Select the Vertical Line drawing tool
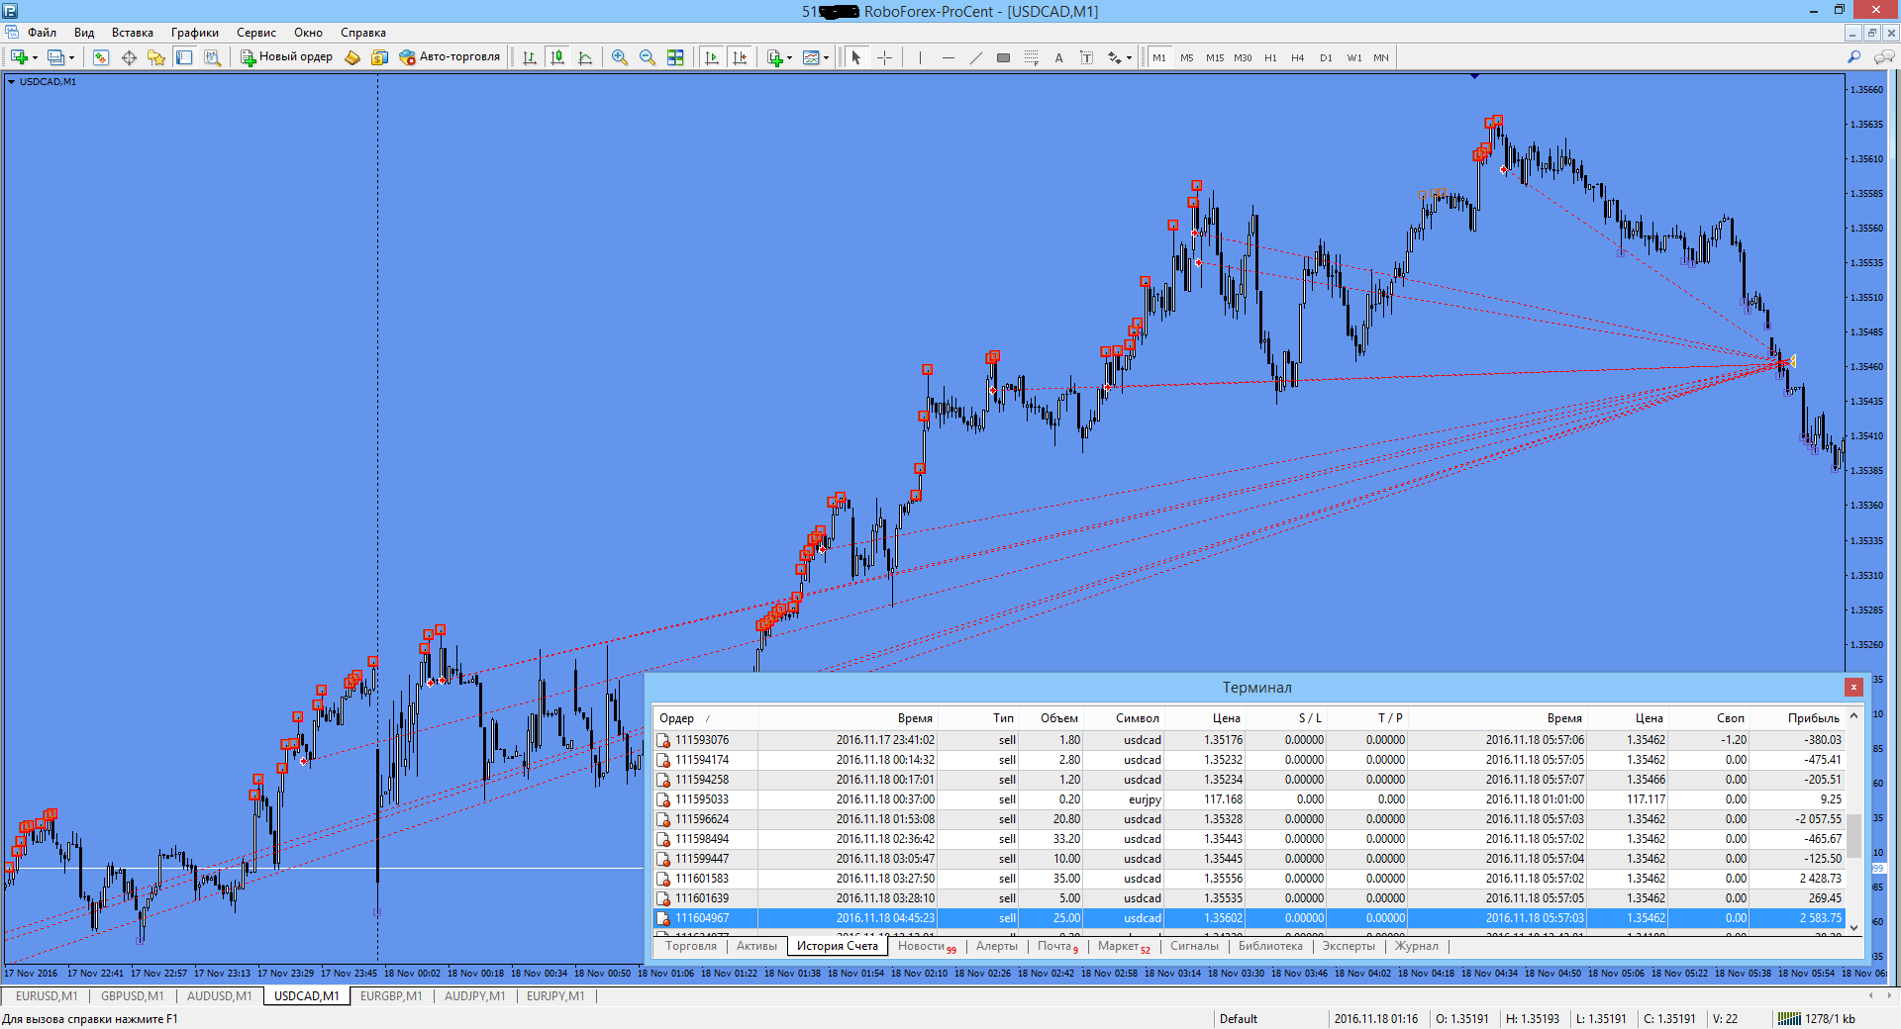 [x=920, y=57]
